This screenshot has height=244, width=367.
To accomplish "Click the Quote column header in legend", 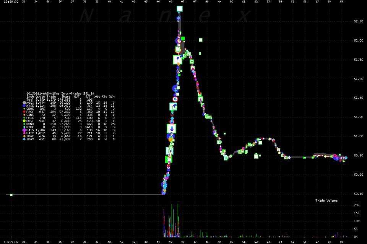I will [x=40, y=97].
